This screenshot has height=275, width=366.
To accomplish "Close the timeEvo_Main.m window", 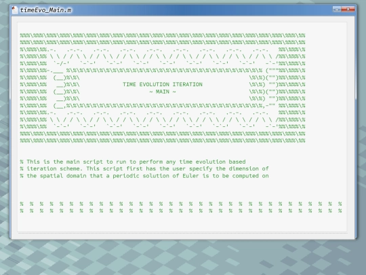I will pos(348,9).
